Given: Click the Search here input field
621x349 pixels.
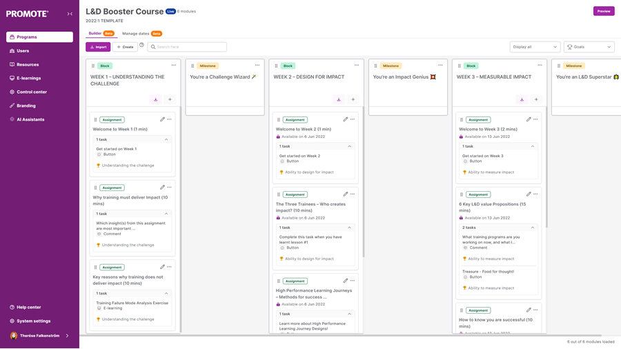Looking at the screenshot, I should pyautogui.click(x=187, y=47).
